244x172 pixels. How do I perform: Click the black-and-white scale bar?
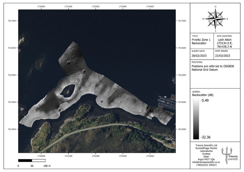click(32, 161)
